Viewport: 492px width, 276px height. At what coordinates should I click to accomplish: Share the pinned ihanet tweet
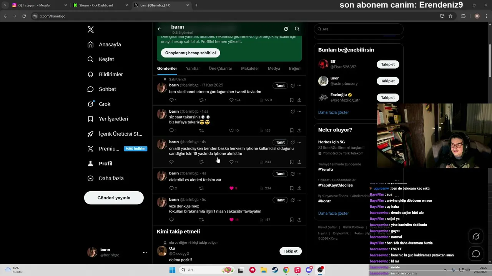point(299,100)
